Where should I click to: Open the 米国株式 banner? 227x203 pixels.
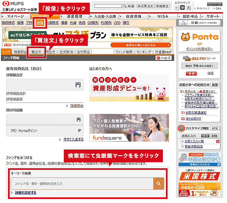coord(200,175)
